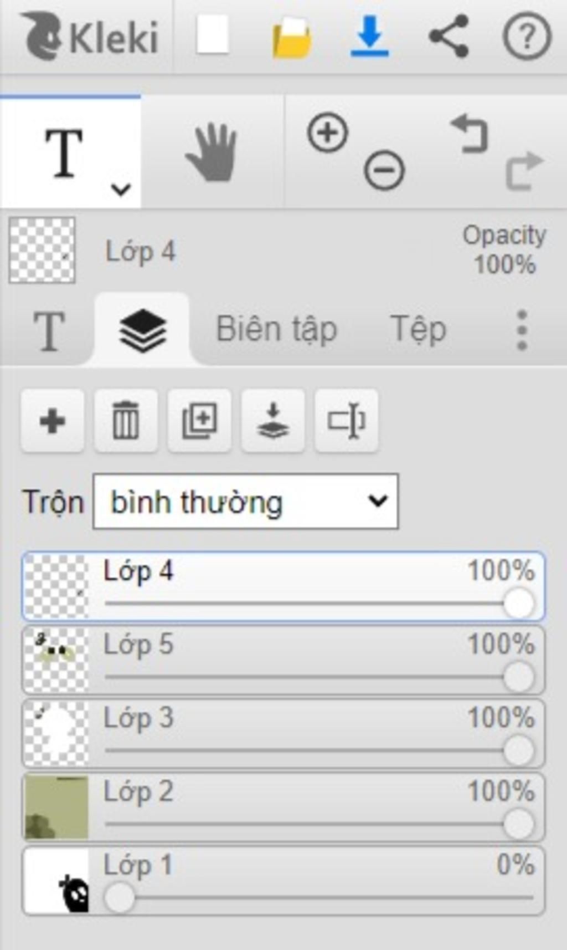
Task: Duplicate the current layer
Action: pyautogui.click(x=199, y=421)
